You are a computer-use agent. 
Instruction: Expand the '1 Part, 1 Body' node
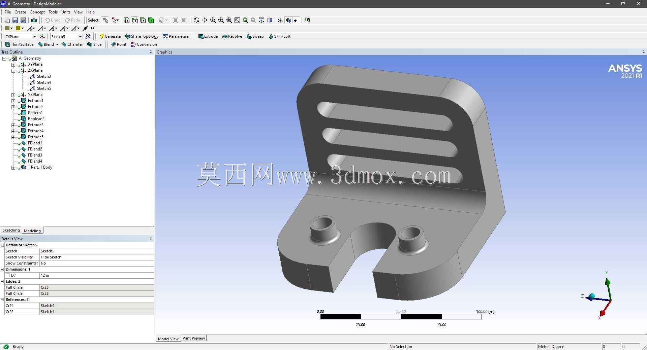13,167
